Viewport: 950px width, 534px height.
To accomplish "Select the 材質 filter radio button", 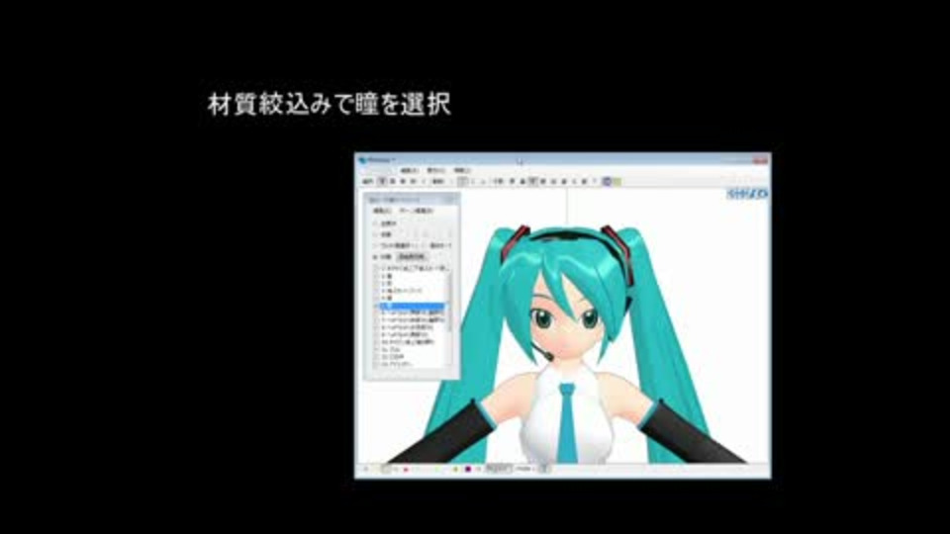I will pyautogui.click(x=375, y=257).
